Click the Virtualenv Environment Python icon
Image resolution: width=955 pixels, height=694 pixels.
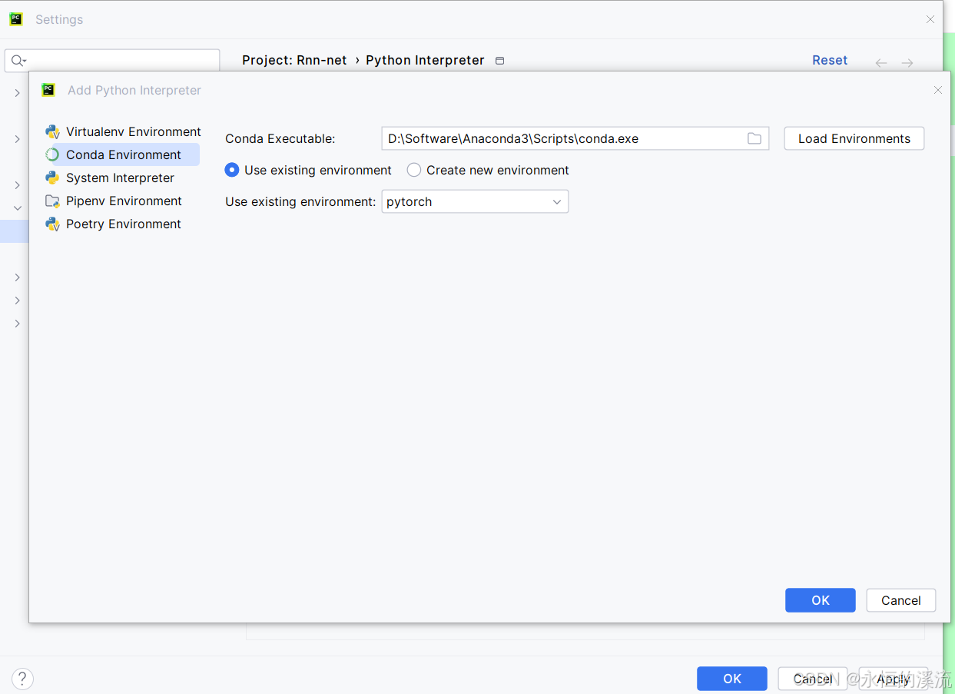click(52, 131)
